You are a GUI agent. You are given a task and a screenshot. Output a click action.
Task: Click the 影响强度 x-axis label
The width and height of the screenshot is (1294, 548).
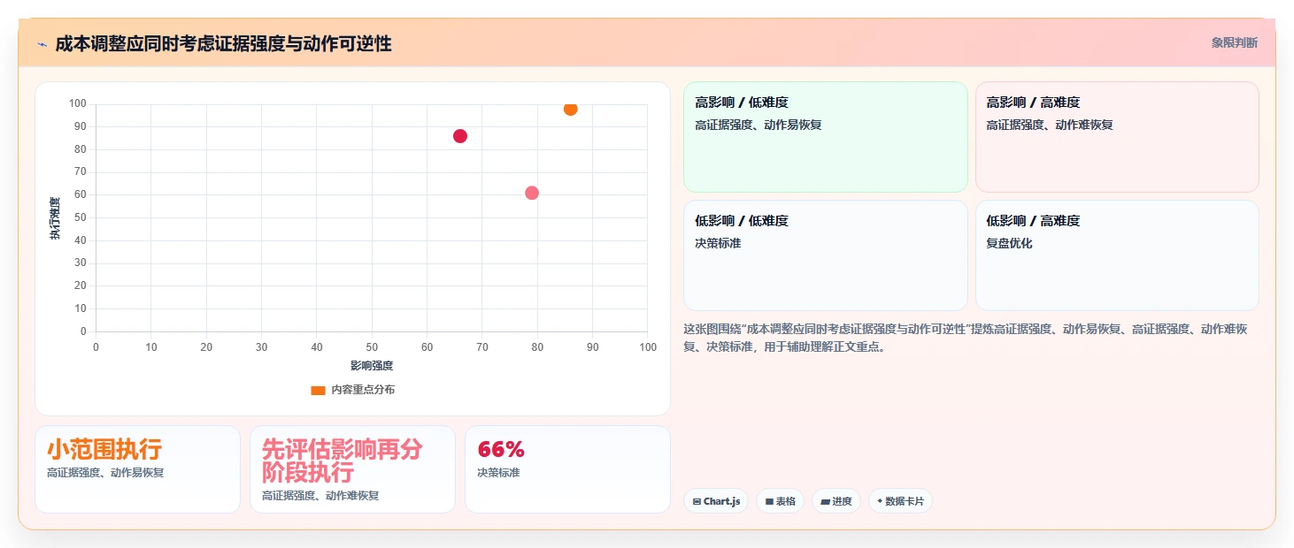pos(372,366)
